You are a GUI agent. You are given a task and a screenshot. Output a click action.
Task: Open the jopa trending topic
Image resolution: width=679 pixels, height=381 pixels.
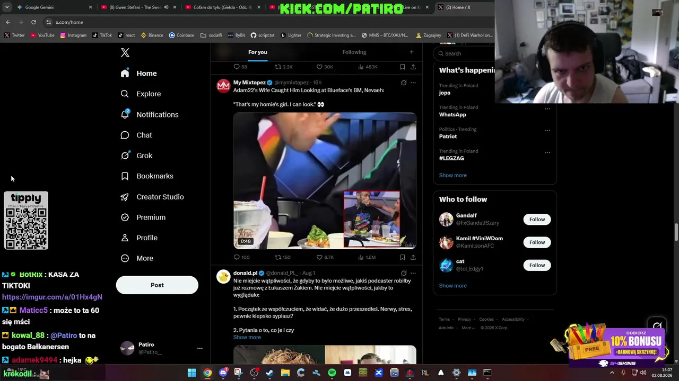coord(445,93)
